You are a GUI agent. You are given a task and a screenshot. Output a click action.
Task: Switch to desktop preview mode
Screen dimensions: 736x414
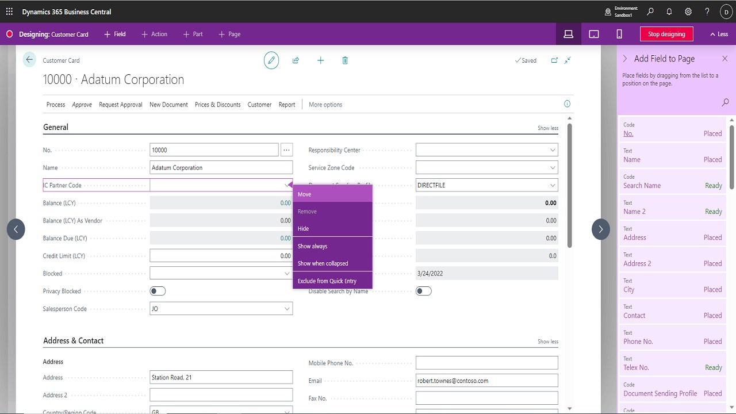click(568, 34)
